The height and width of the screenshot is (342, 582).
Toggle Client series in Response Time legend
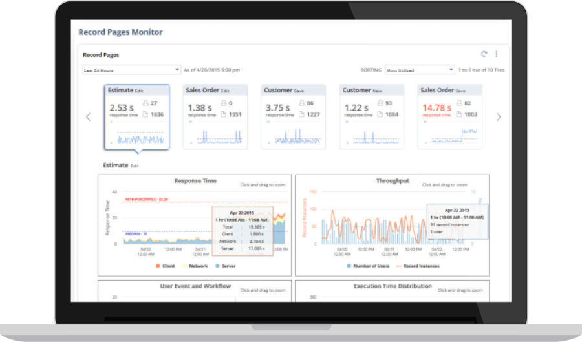pos(166,266)
